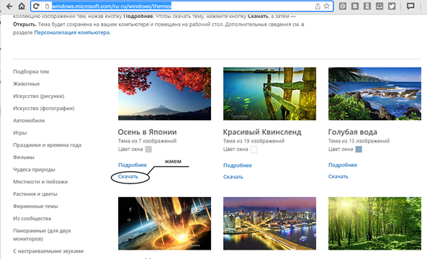Open the 'Голубая вода' title
Image resolution: width=427 pixels, height=259 pixels.
pos(352,132)
